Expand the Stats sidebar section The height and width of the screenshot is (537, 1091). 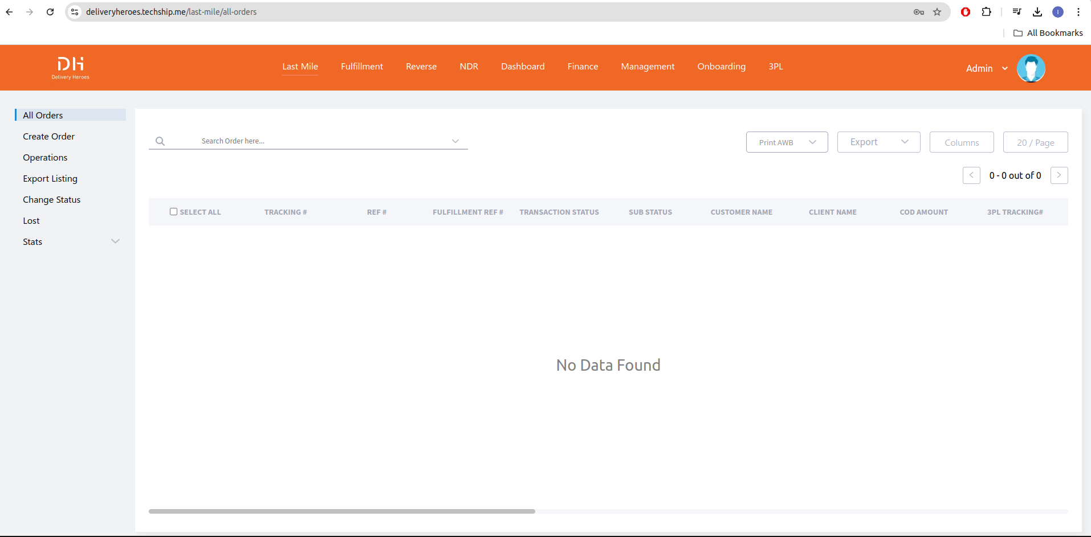[115, 241]
